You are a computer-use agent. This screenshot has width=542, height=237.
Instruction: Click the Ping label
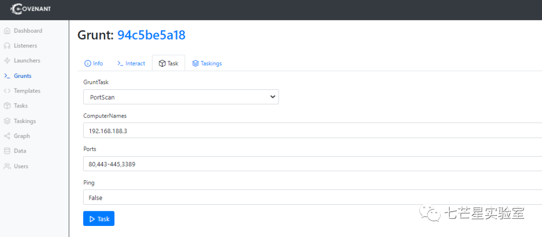click(x=89, y=182)
